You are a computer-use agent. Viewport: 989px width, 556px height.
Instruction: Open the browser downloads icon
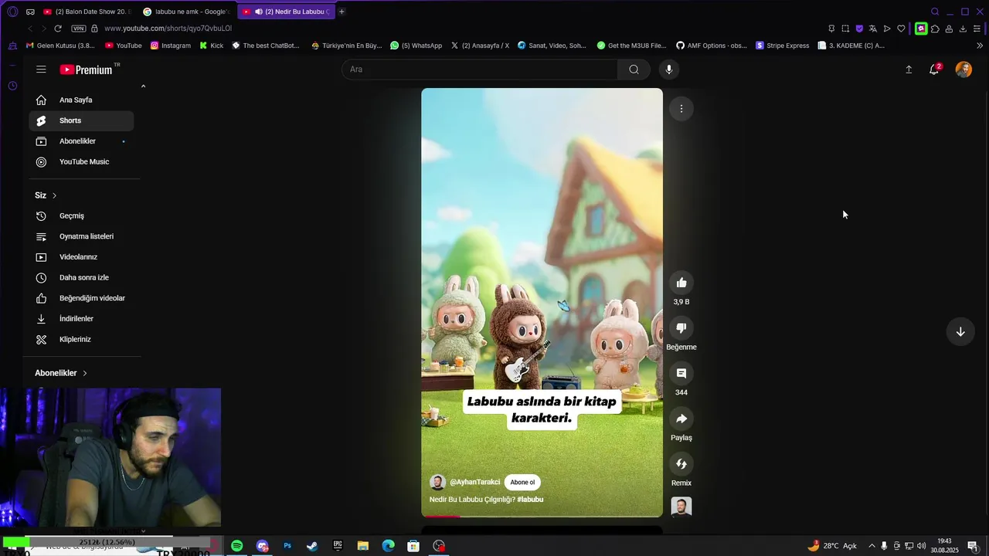point(963,29)
